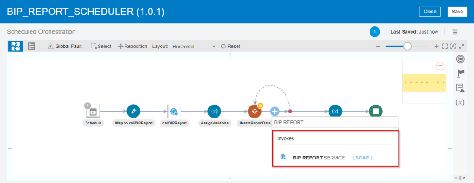Click the red loop end point dot

coord(290,112)
